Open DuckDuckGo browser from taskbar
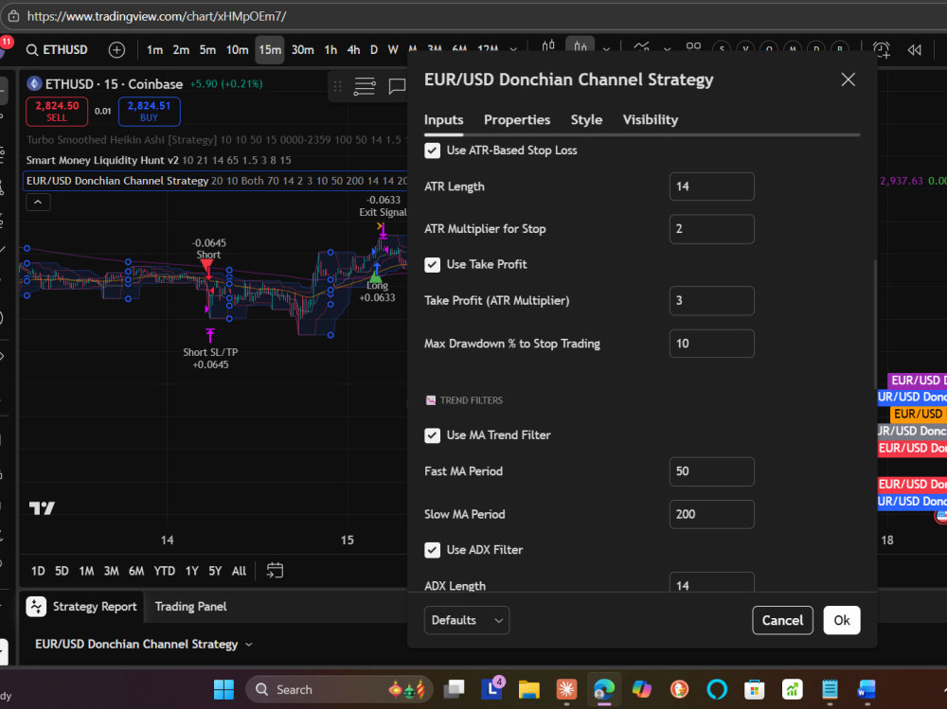 (679, 689)
